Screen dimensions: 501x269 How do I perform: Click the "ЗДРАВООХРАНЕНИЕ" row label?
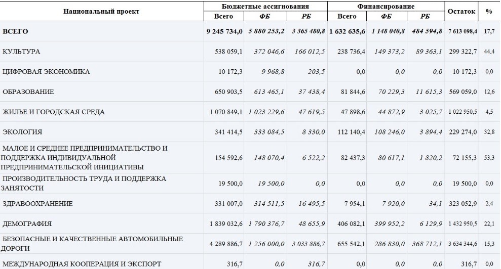click(x=37, y=203)
